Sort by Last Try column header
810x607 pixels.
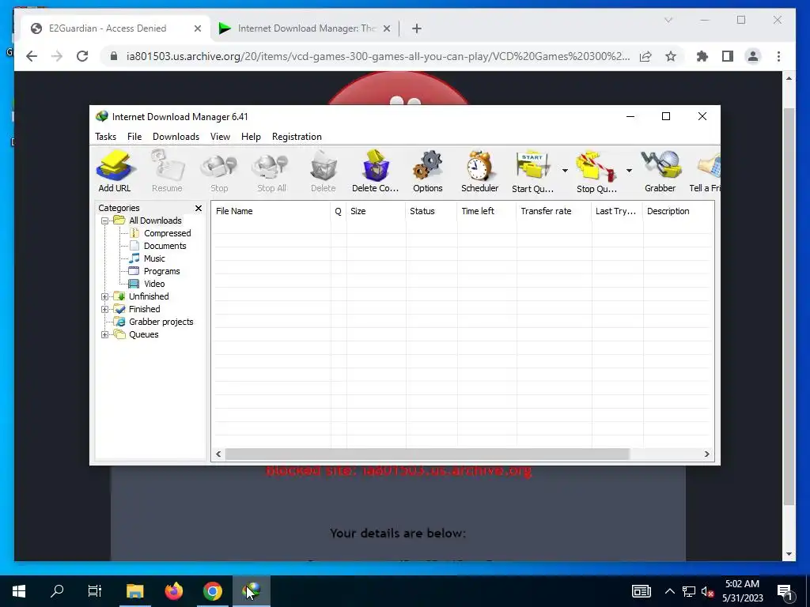pyautogui.click(x=617, y=211)
